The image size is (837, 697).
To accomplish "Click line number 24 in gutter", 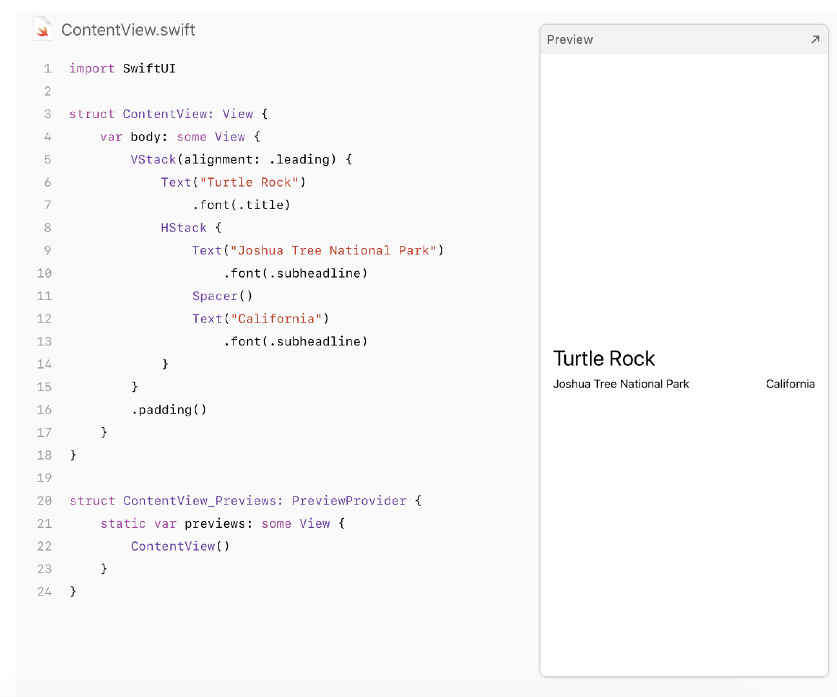I will 44,592.
